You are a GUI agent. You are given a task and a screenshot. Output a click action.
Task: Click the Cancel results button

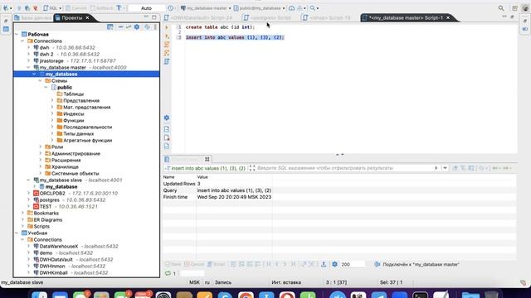tap(194, 264)
